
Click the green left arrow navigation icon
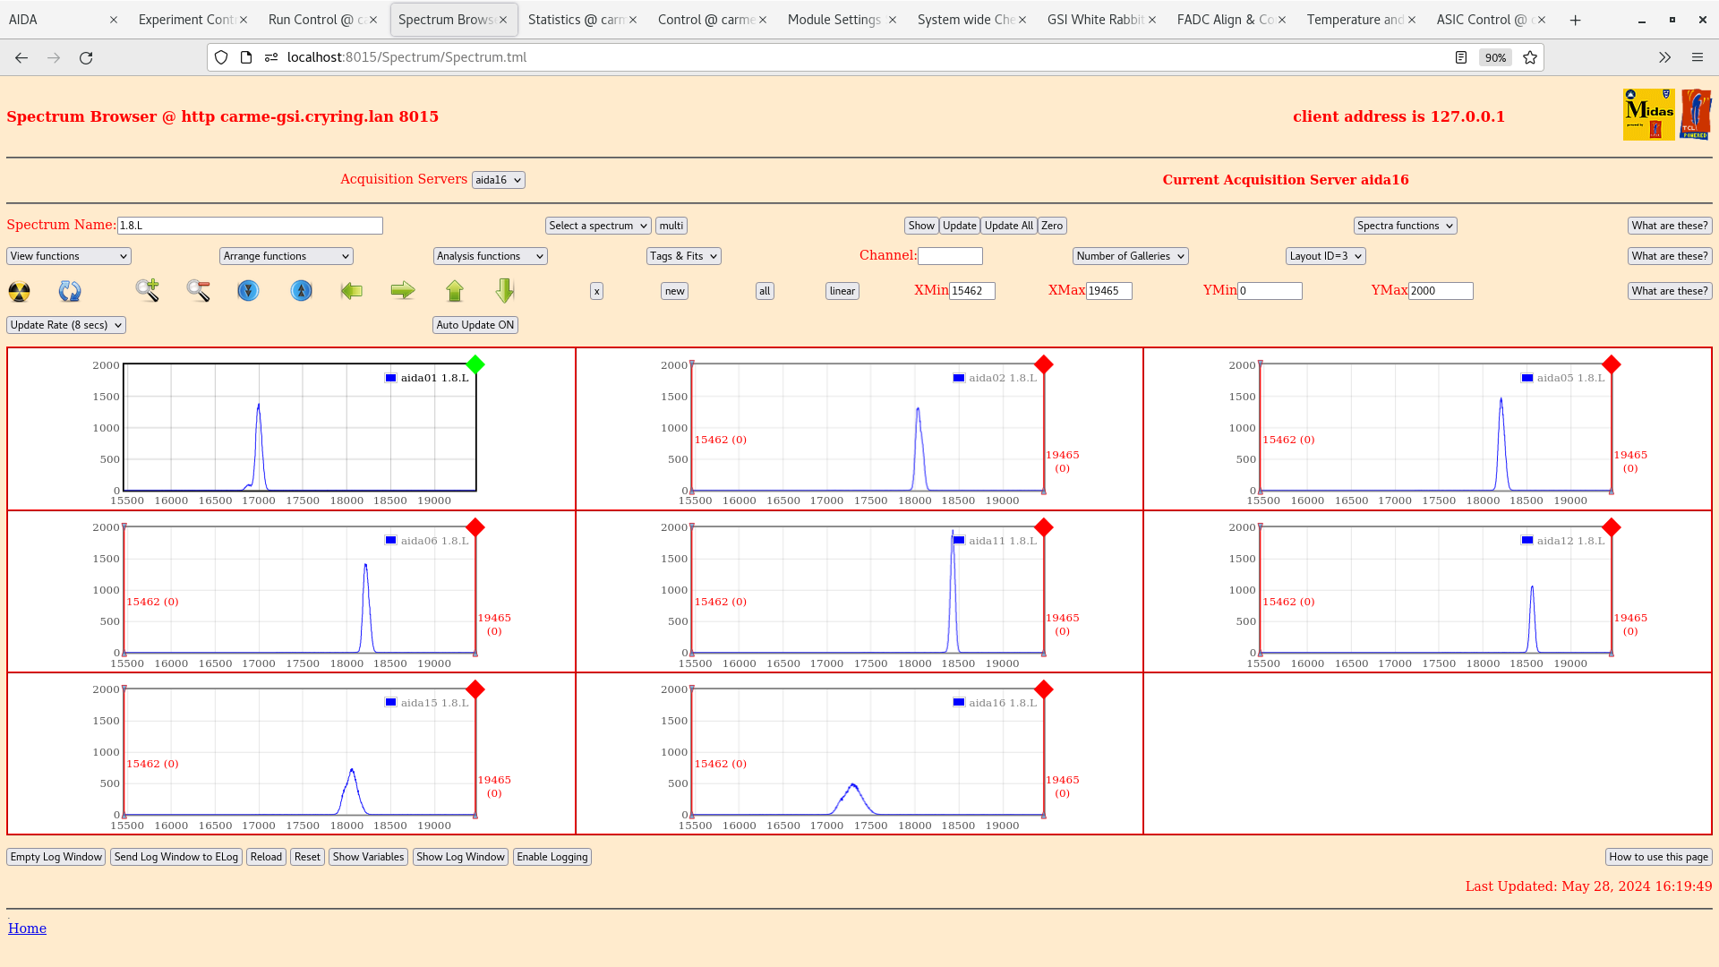tap(352, 291)
